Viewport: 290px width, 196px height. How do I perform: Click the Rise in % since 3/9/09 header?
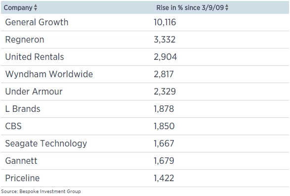pos(190,7)
